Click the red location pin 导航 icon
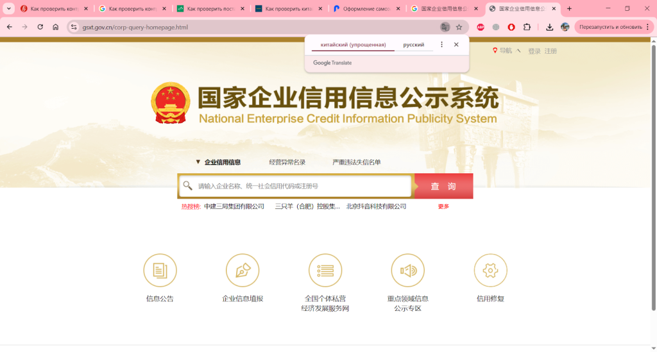Screen dimensions: 657x352 tap(495, 51)
